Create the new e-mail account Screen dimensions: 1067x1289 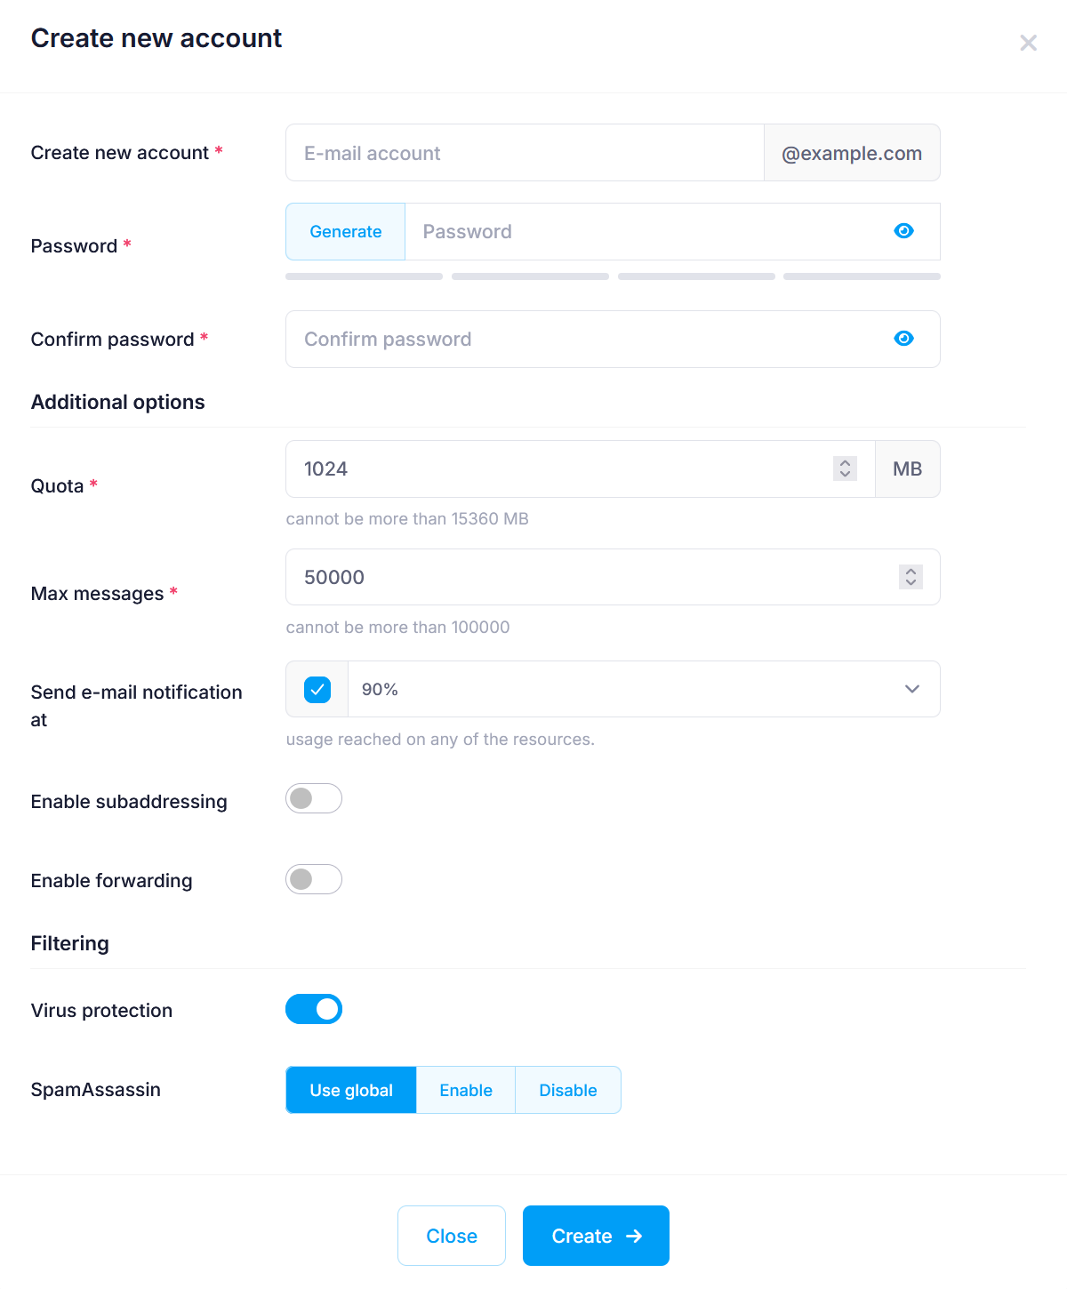pyautogui.click(x=596, y=1236)
